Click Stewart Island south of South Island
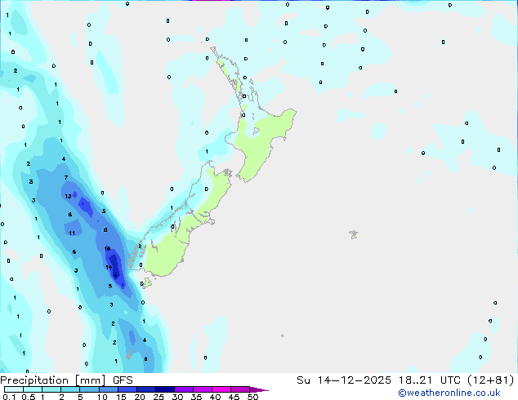 pos(147,282)
